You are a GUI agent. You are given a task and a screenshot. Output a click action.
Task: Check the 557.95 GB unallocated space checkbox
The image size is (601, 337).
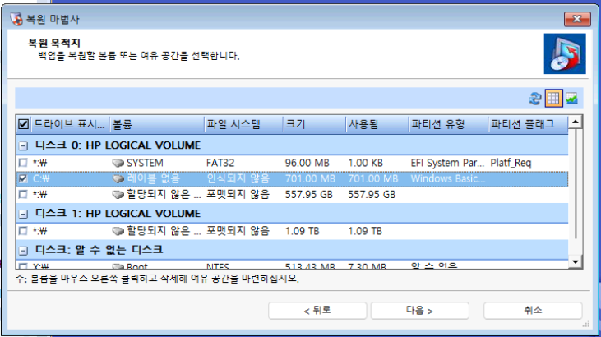pyautogui.click(x=23, y=194)
